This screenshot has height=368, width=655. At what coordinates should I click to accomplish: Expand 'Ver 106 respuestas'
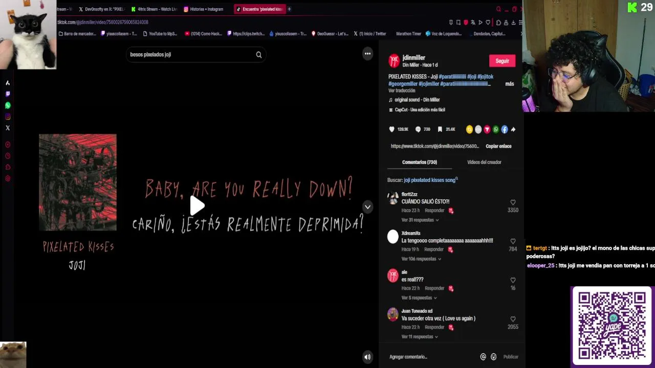(x=421, y=259)
